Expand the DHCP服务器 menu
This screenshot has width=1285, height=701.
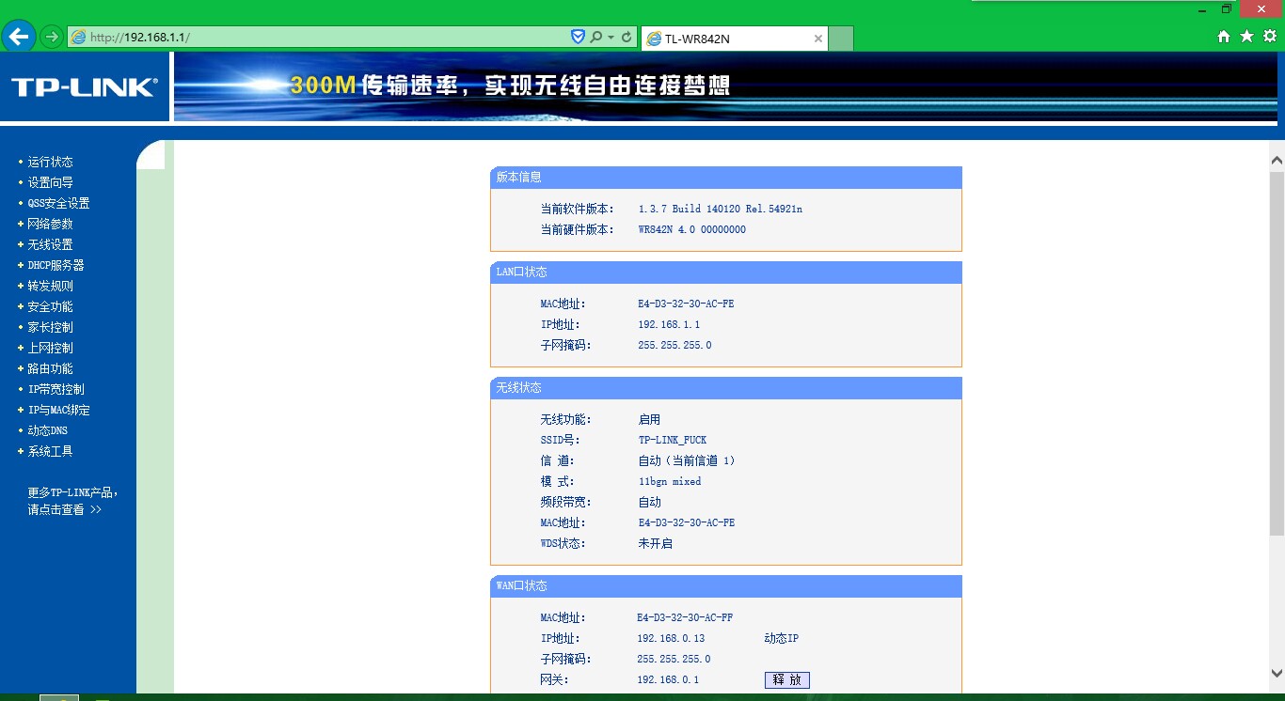[56, 265]
